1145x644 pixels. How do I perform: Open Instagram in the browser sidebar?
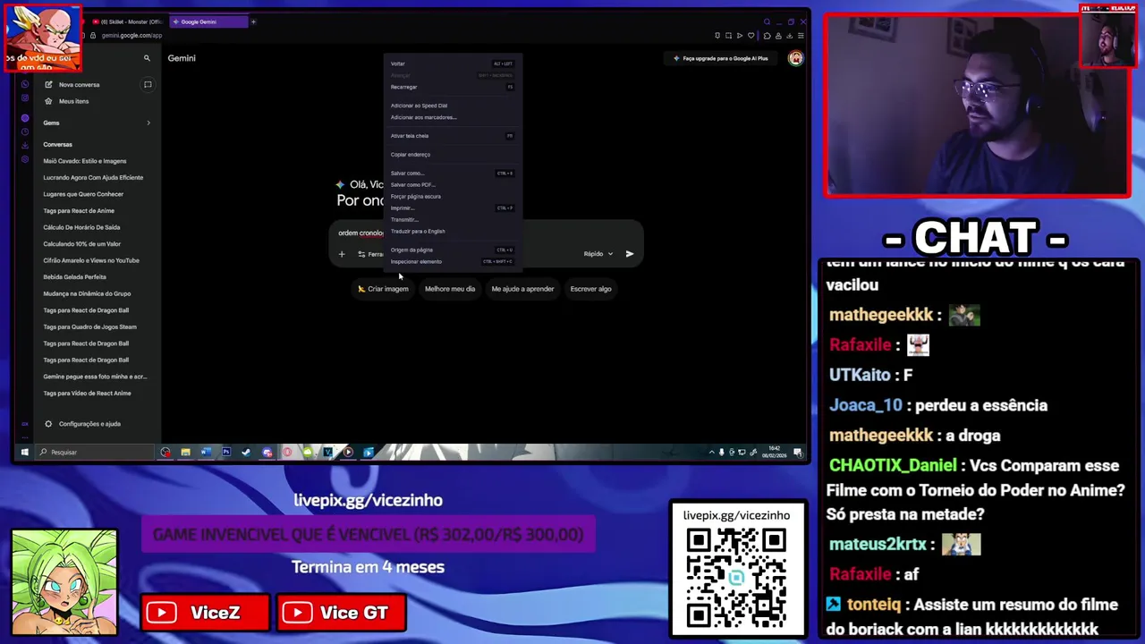point(25,97)
